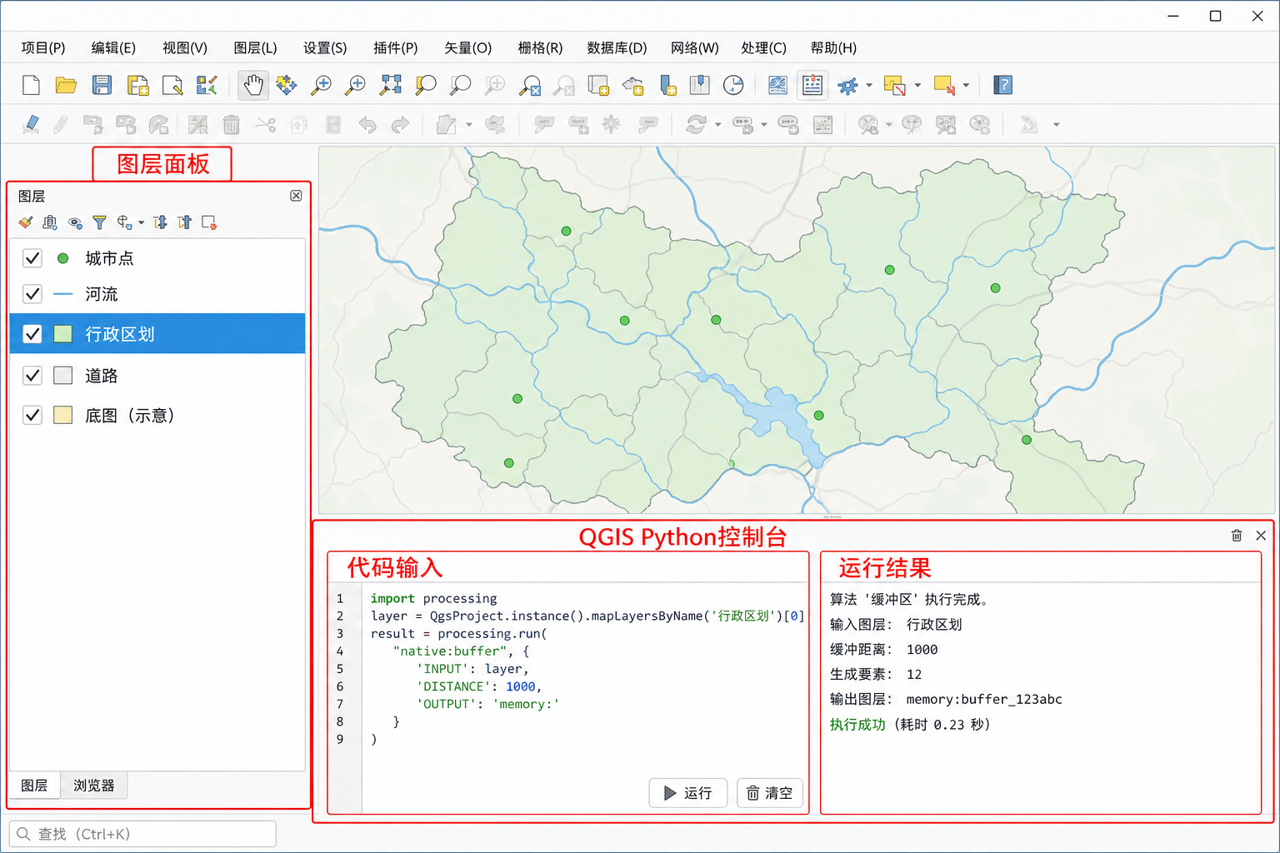Click the 查找 (Ctrl+K) search field
1280x853 pixels.
pyautogui.click(x=142, y=834)
